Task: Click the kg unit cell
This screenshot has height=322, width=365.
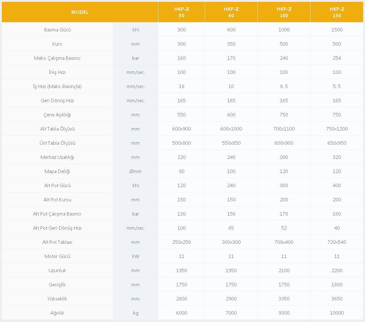Action: coord(136,313)
